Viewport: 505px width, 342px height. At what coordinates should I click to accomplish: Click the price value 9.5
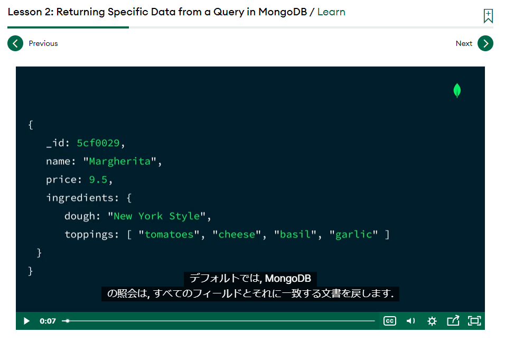click(x=98, y=179)
